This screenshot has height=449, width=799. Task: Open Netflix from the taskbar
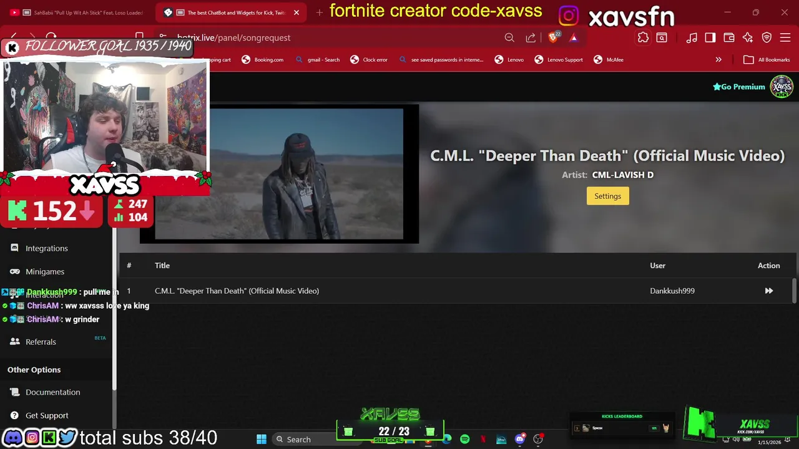coord(483,439)
